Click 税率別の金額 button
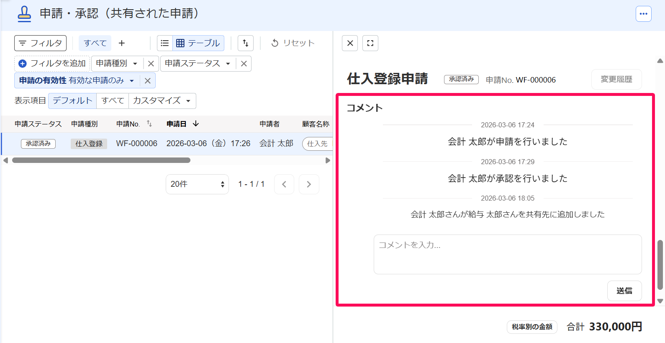The height and width of the screenshot is (343, 665). click(x=532, y=327)
